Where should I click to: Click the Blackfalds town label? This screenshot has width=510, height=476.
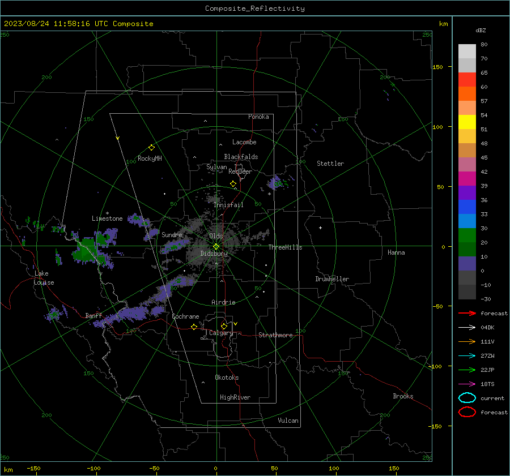pos(241,157)
